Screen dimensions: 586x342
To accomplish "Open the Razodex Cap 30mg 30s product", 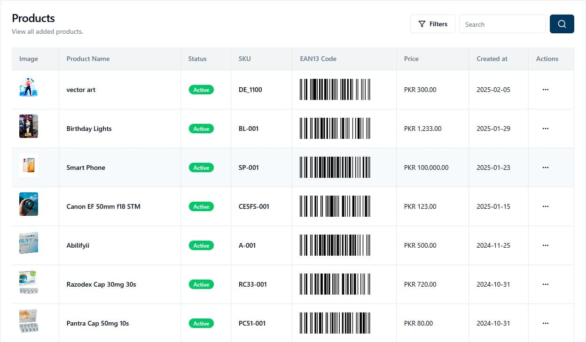I will pyautogui.click(x=101, y=284).
